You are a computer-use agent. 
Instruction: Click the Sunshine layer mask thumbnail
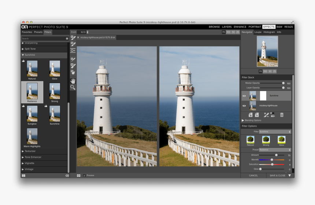(x=263, y=96)
